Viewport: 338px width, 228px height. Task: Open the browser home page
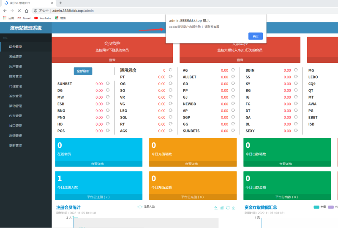tap(27, 11)
